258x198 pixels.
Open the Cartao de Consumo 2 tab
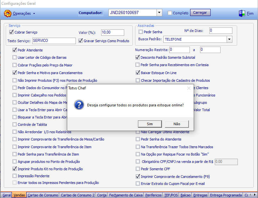coord(78,195)
